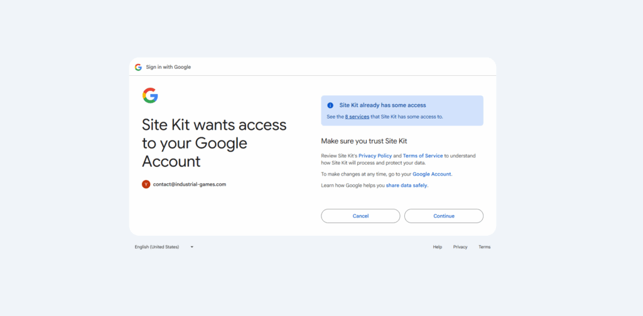Image resolution: width=643 pixels, height=316 pixels.
Task: Click the red Y account avatar
Action: 146,184
